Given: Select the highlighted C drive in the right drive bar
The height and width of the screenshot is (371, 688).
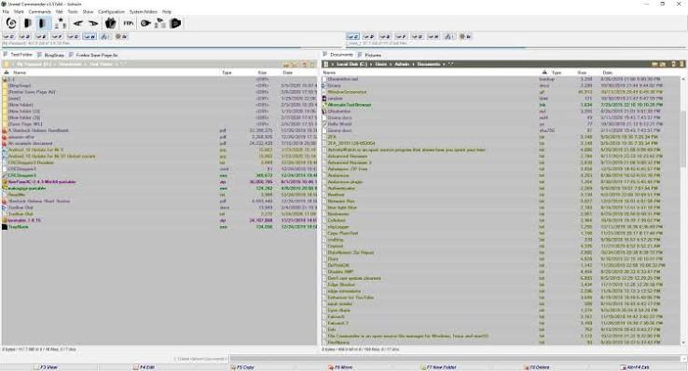Looking at the screenshot, I should 352,37.
